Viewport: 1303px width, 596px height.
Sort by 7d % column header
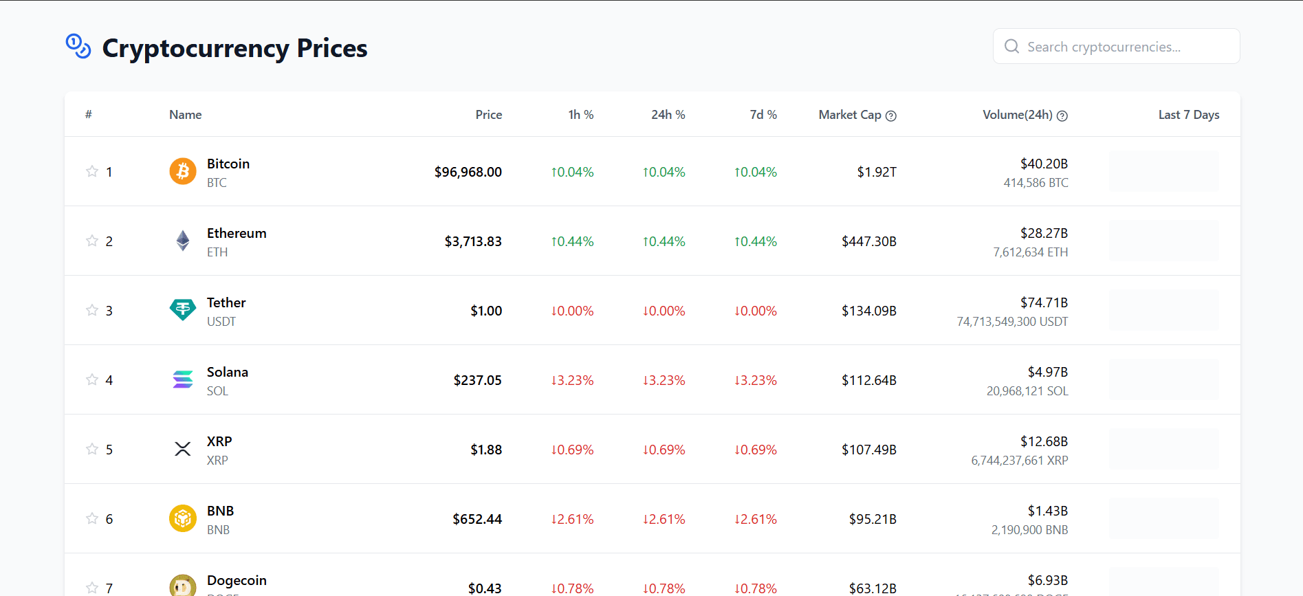click(763, 115)
